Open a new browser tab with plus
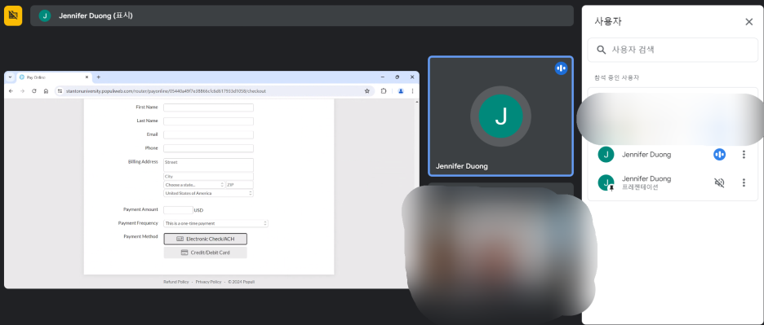The width and height of the screenshot is (764, 325). pyautogui.click(x=99, y=77)
